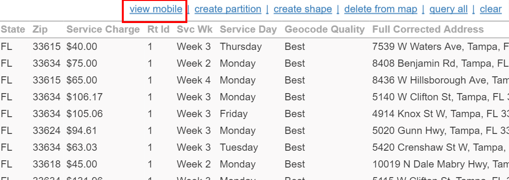Click the 'view mobile' link

point(156,9)
